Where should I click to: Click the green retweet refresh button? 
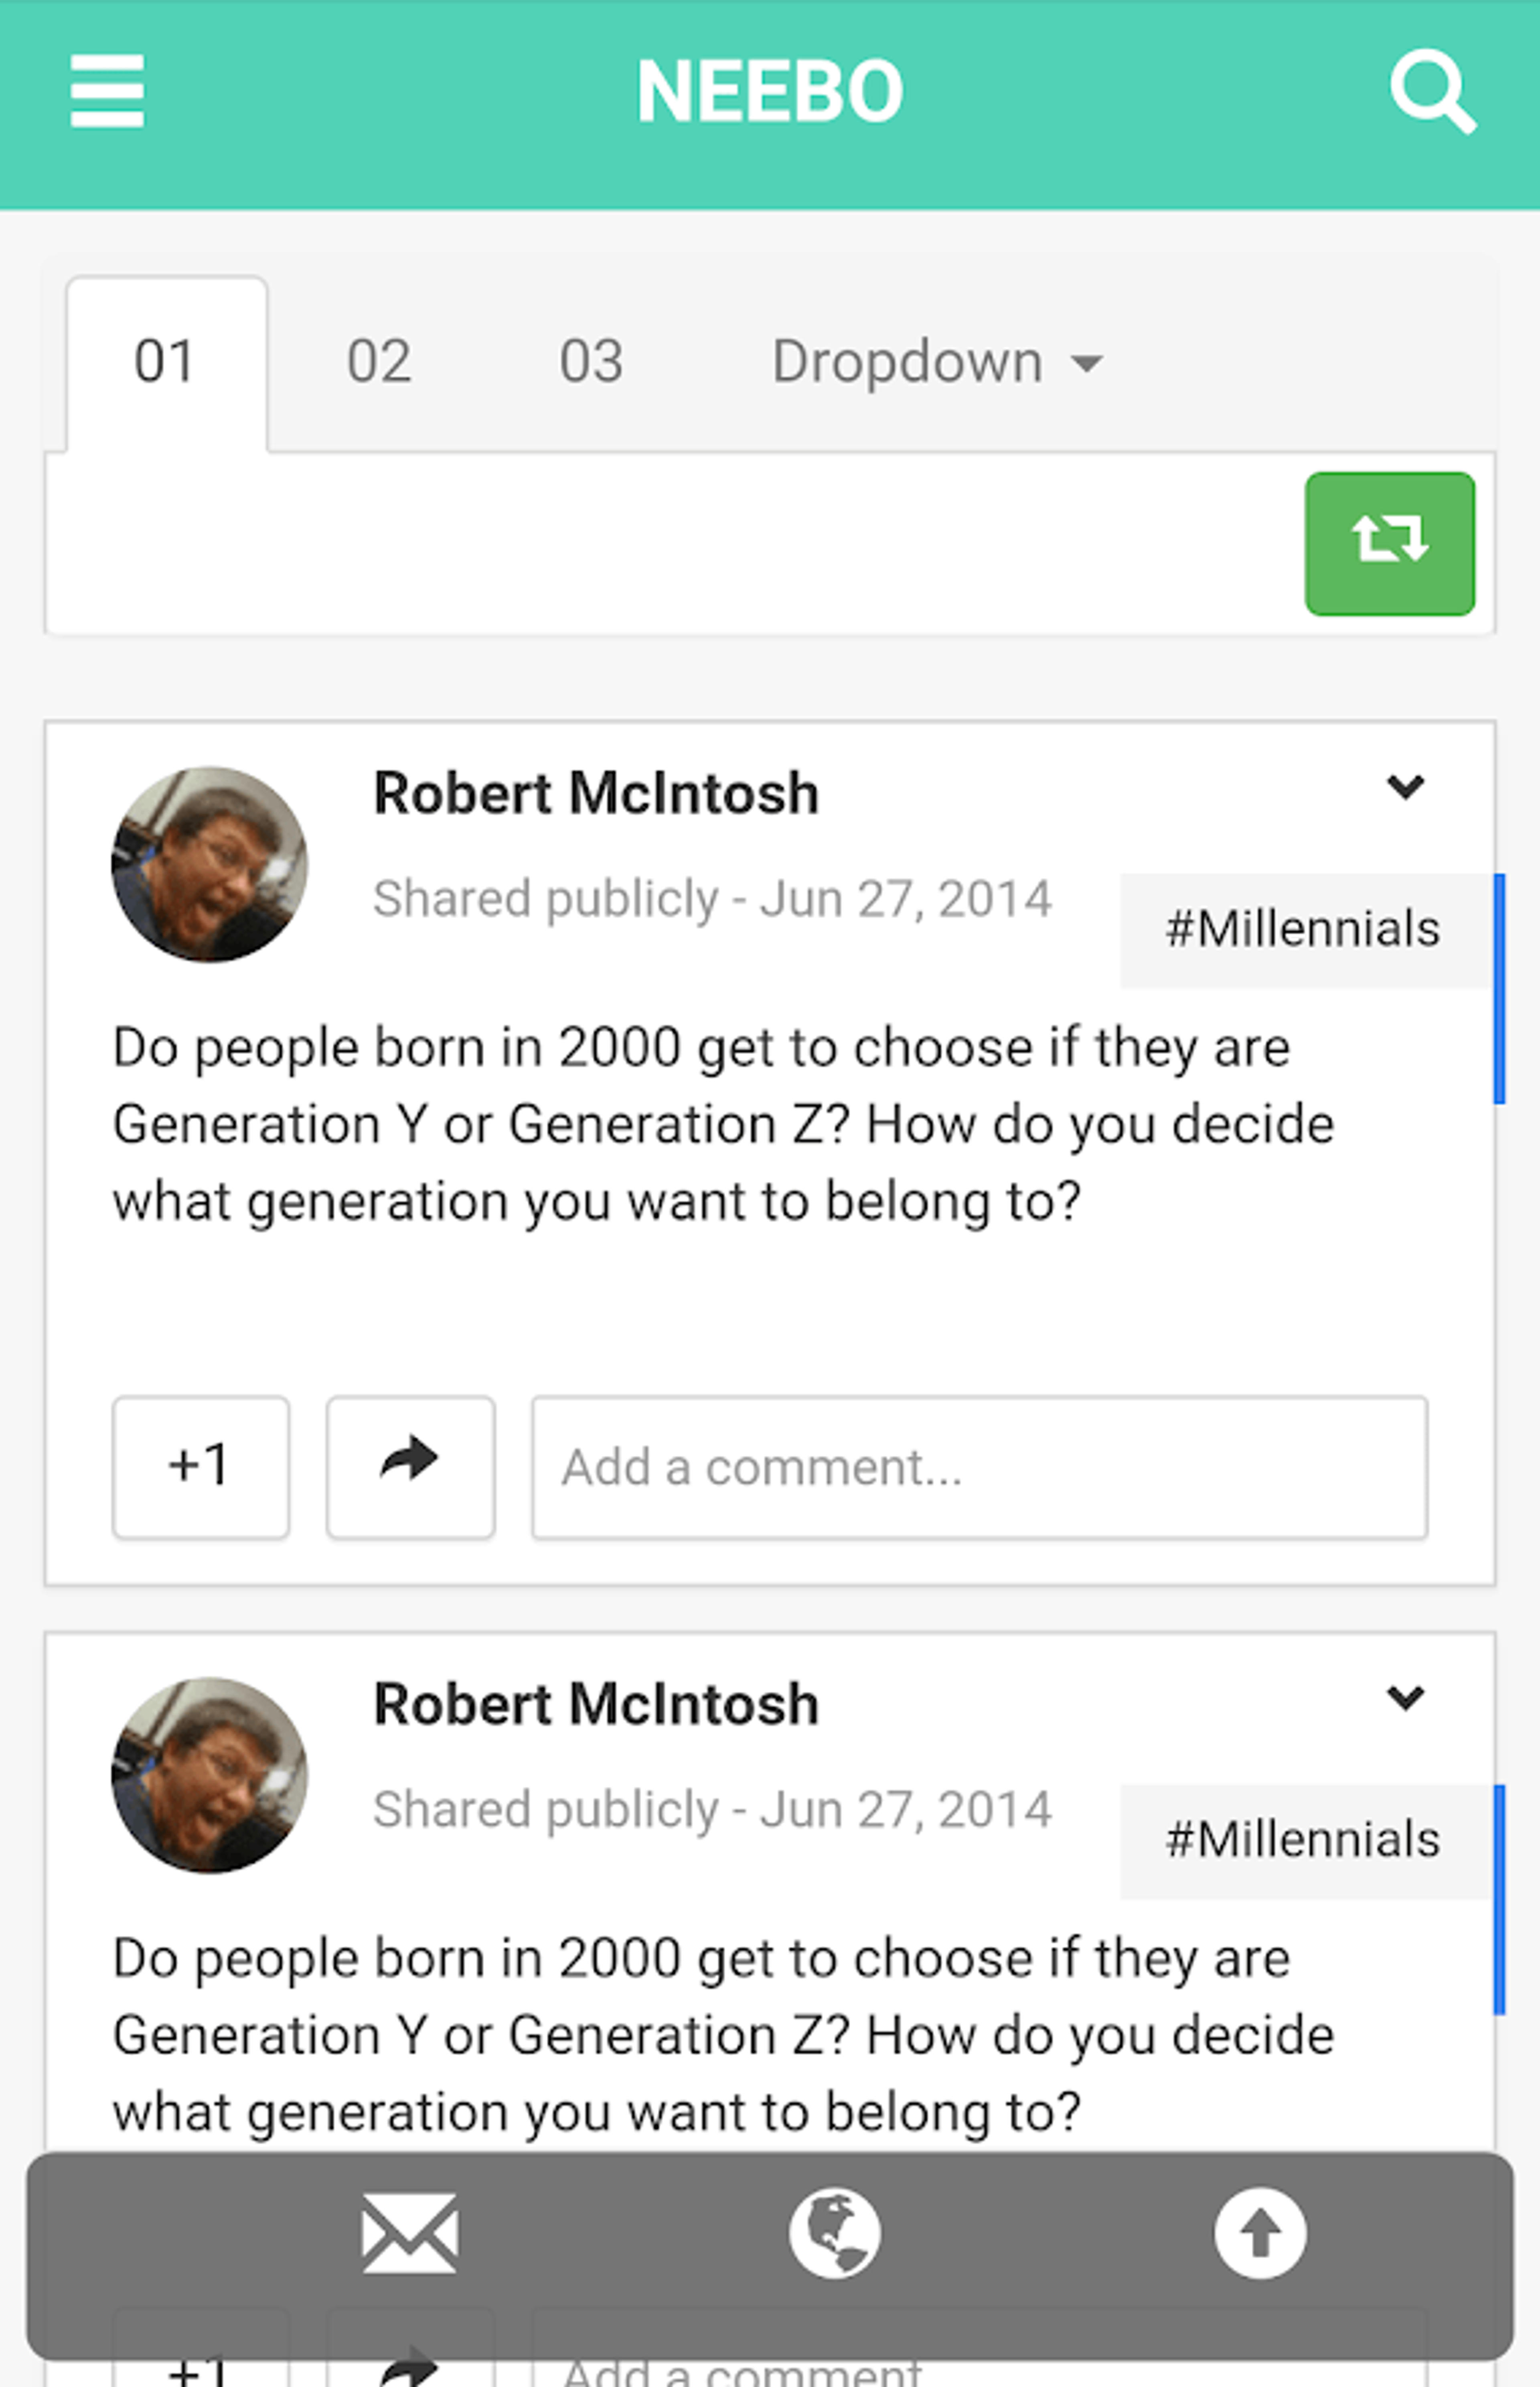point(1389,543)
